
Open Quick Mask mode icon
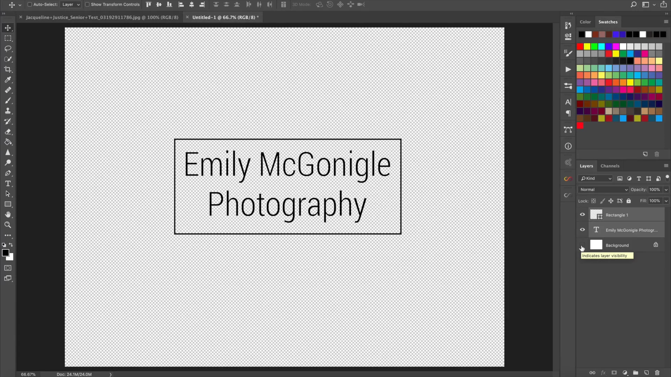pyautogui.click(x=8, y=268)
